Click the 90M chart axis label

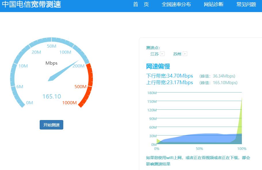(153, 119)
